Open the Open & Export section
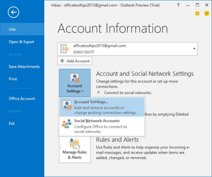The width and height of the screenshot is (212, 177). [21, 42]
